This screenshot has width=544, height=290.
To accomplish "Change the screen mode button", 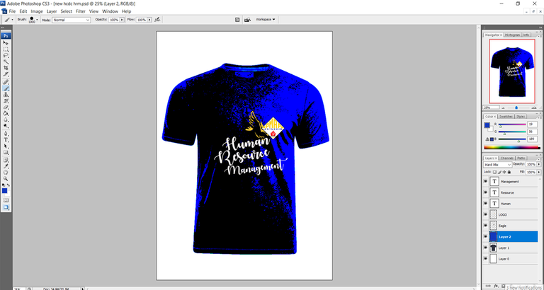I will (x=6, y=207).
